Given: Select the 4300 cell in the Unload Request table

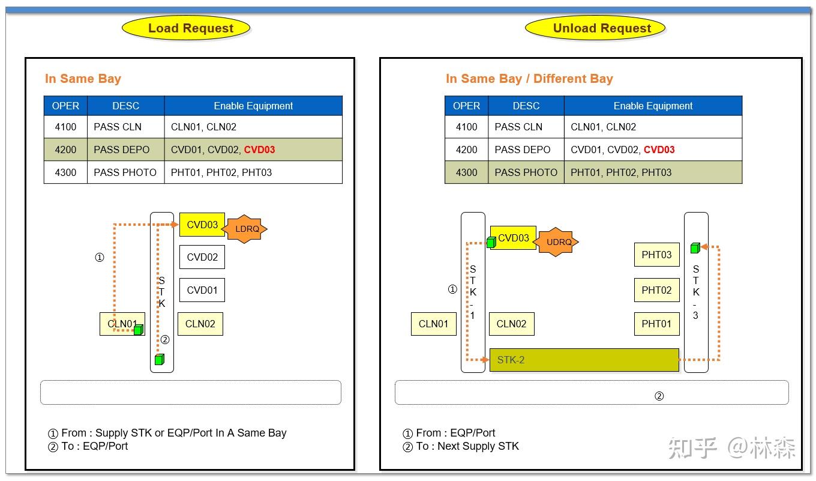Looking at the screenshot, I should coord(466,172).
